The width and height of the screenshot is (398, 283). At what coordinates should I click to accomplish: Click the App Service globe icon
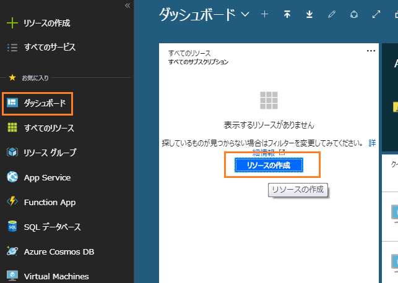coord(12,177)
